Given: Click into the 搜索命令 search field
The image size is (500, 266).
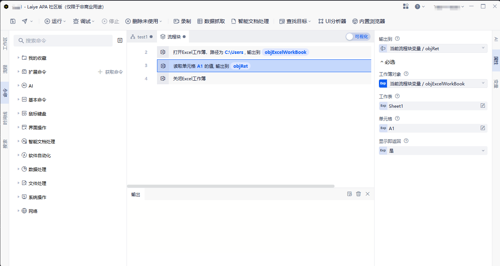Looking at the screenshot, I should click(63, 41).
